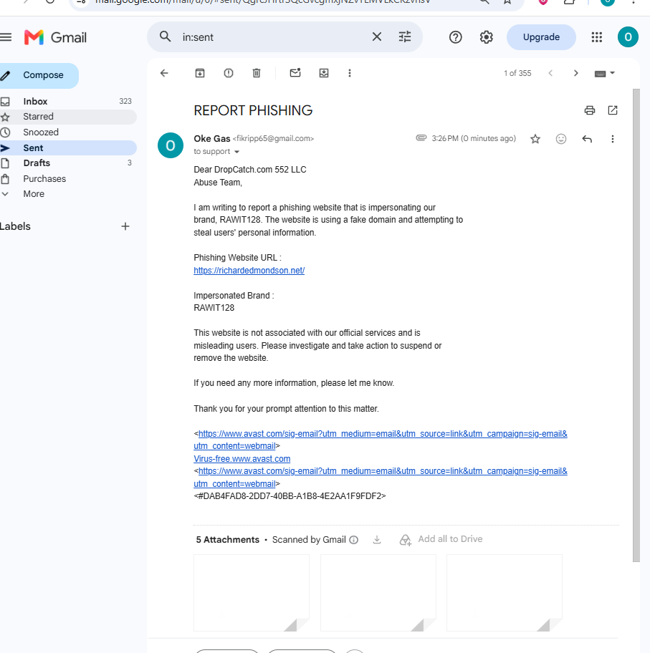This screenshot has width=650, height=653.
Task: Delete this email with trash icon
Action: coord(257,73)
